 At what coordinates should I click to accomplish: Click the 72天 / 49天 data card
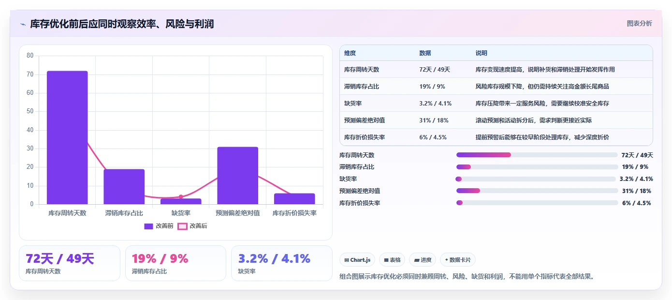coord(70,263)
